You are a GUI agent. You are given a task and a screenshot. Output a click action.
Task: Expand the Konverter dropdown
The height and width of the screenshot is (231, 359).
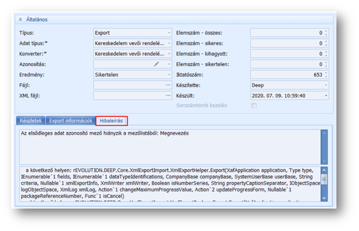pyautogui.click(x=169, y=54)
